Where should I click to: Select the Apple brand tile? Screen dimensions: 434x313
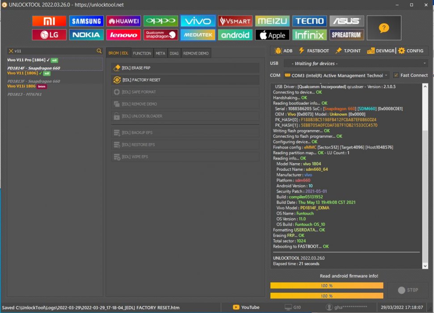(272, 35)
